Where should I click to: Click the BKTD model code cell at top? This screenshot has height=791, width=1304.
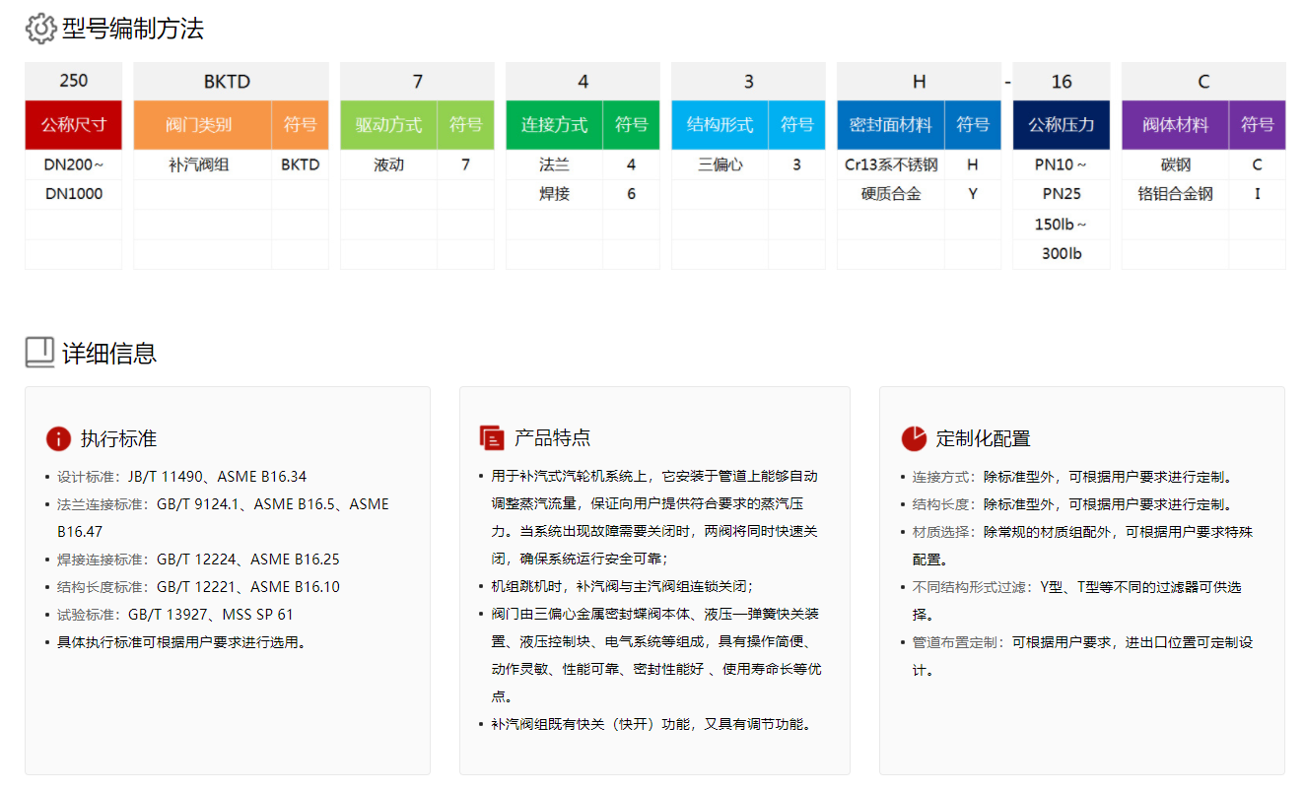pos(231,81)
